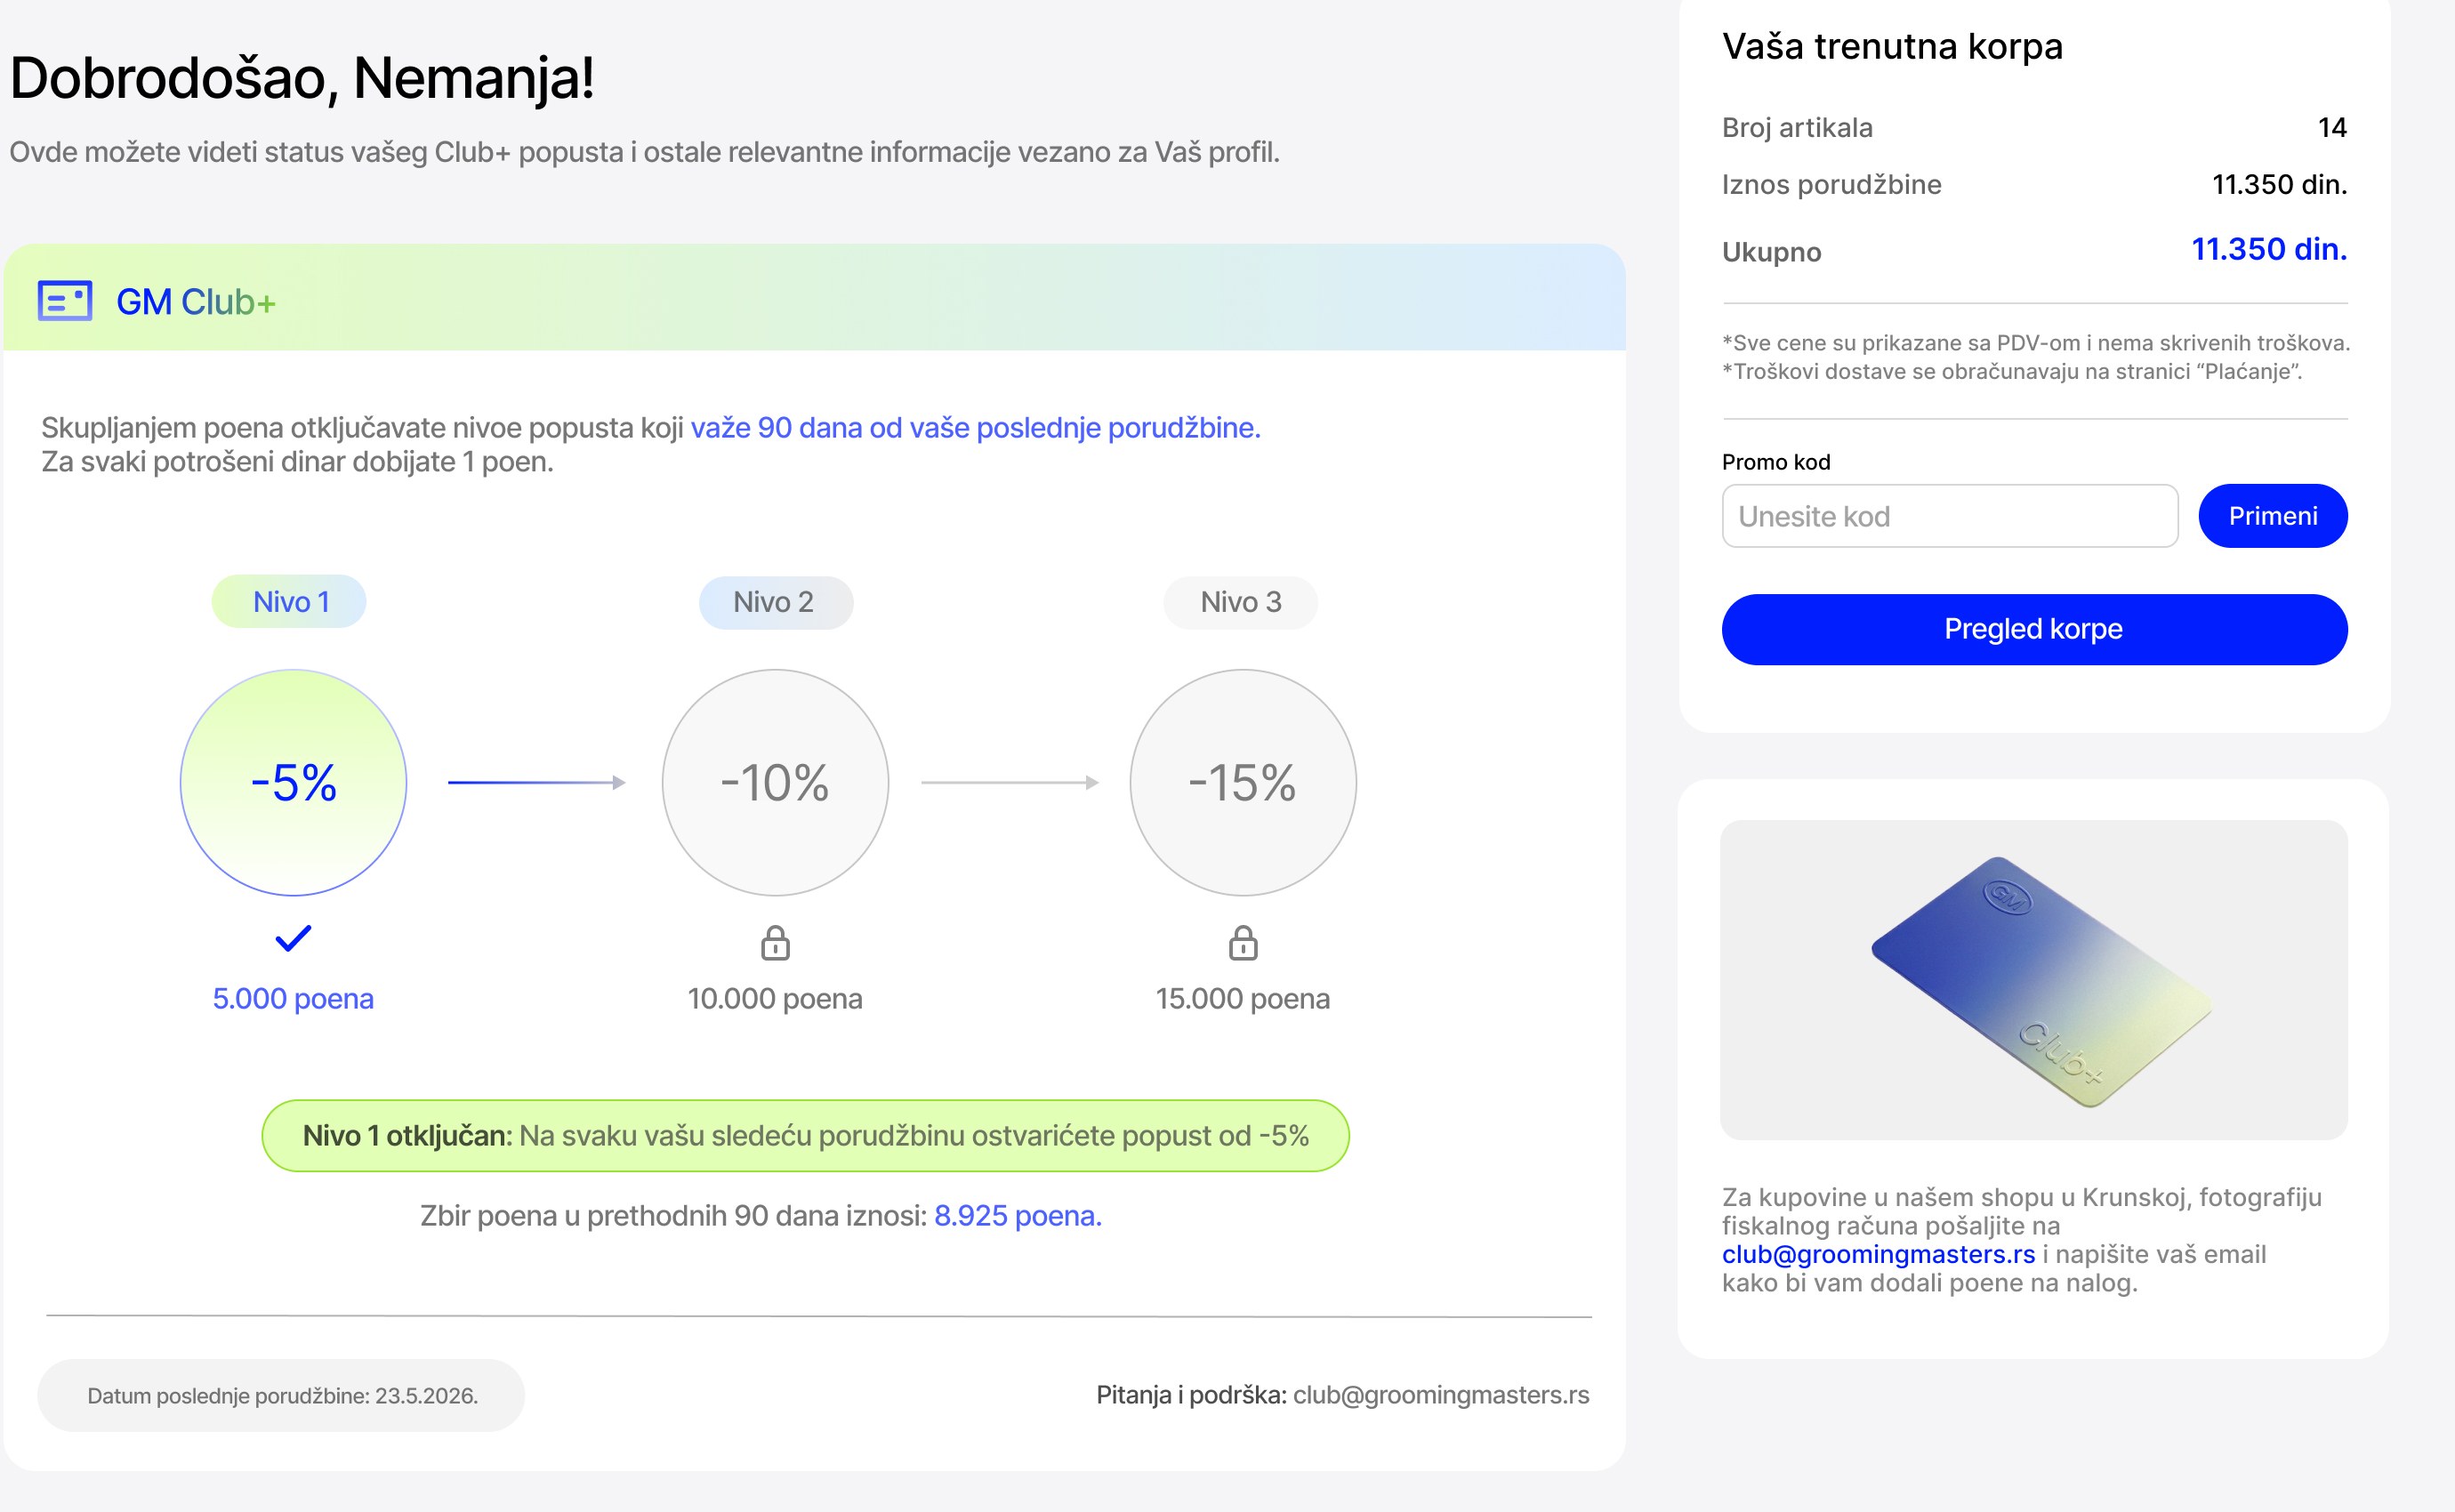Click the Club+ card image
The width and height of the screenshot is (2455, 1512).
2034,980
